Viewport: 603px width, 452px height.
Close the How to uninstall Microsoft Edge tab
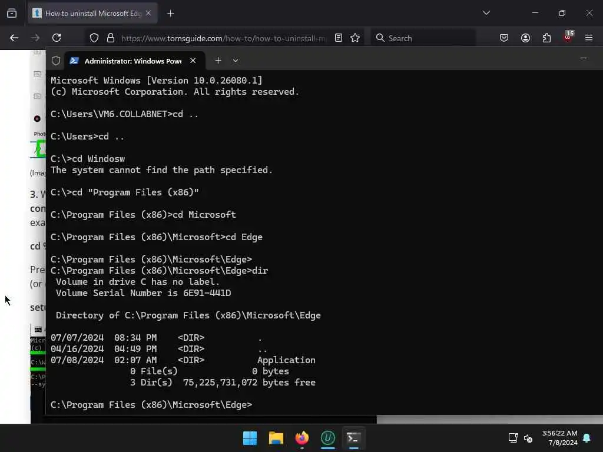point(148,14)
